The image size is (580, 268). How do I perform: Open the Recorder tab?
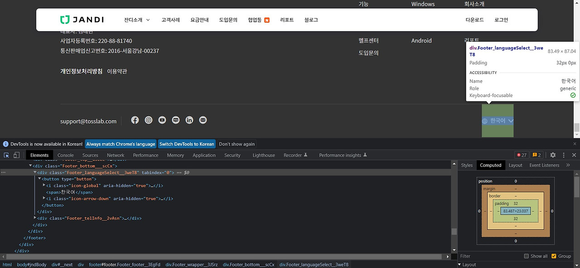(295, 155)
